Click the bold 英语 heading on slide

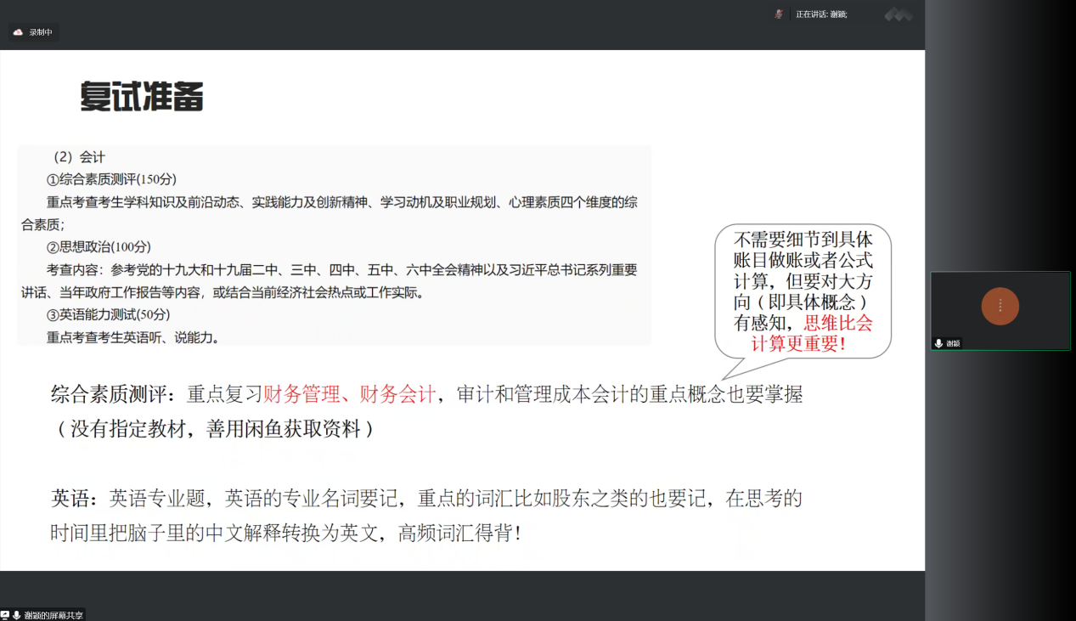[73, 498]
